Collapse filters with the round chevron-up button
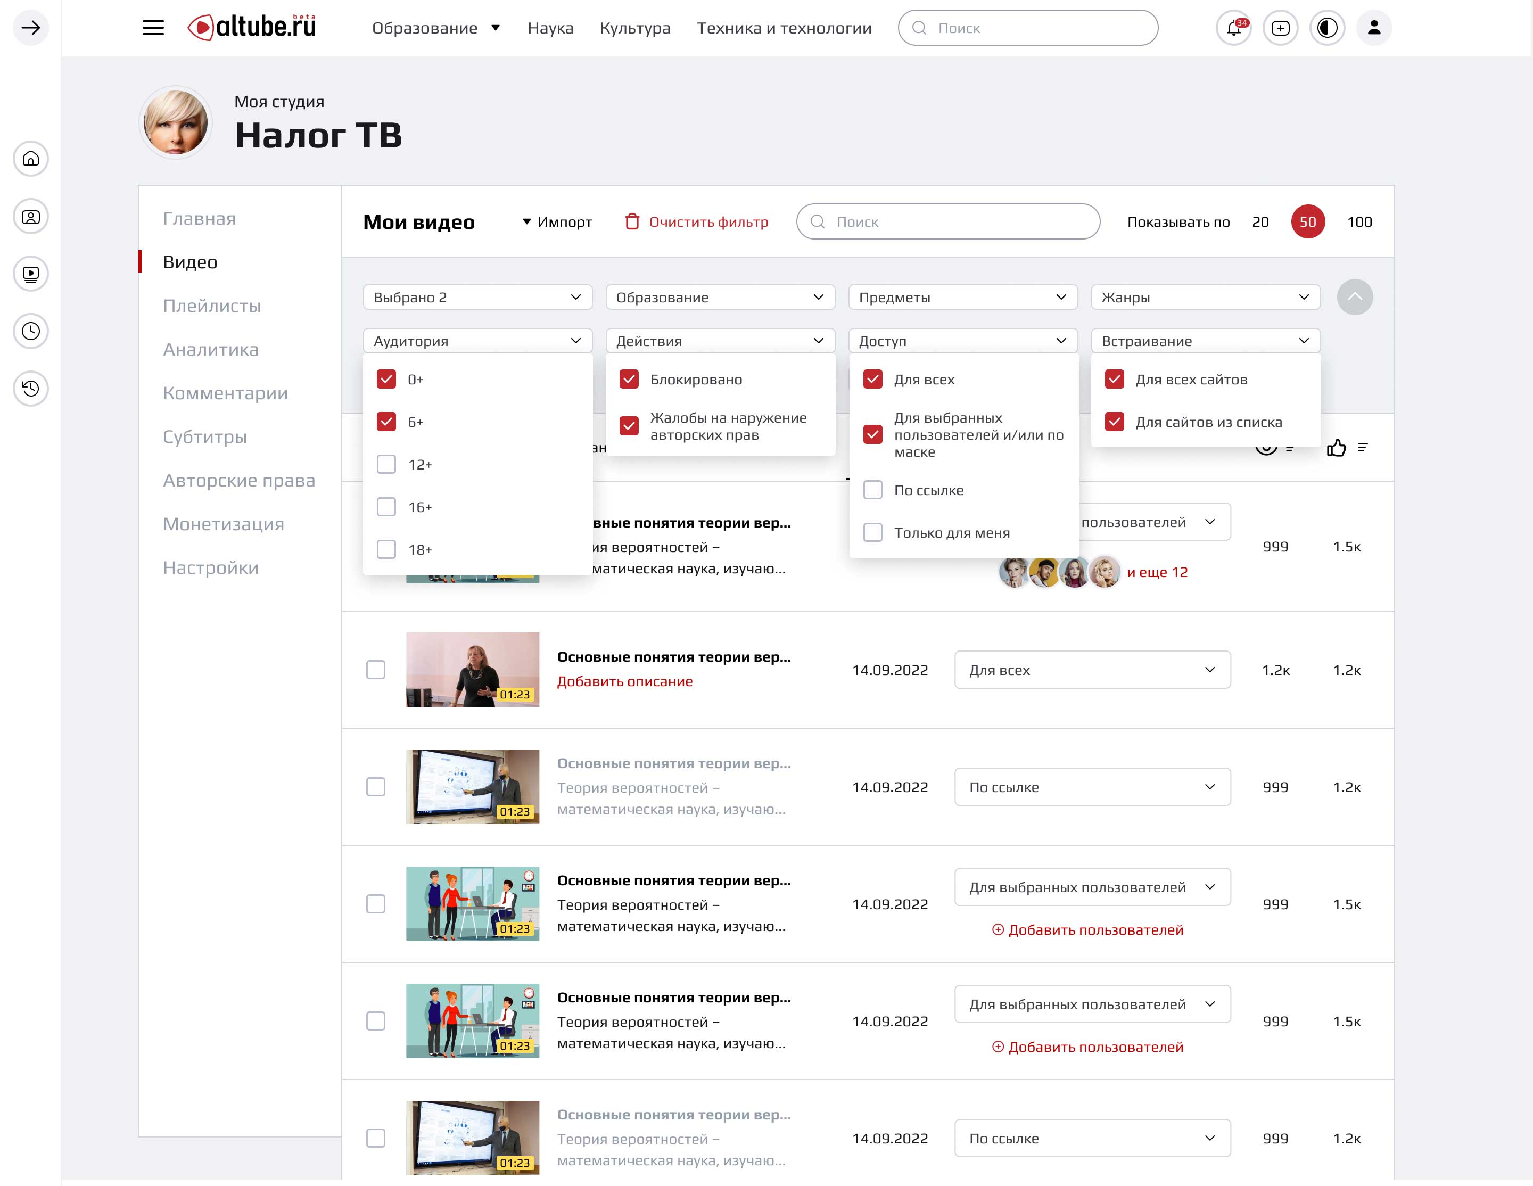This screenshot has height=1186, width=1533. (x=1354, y=297)
